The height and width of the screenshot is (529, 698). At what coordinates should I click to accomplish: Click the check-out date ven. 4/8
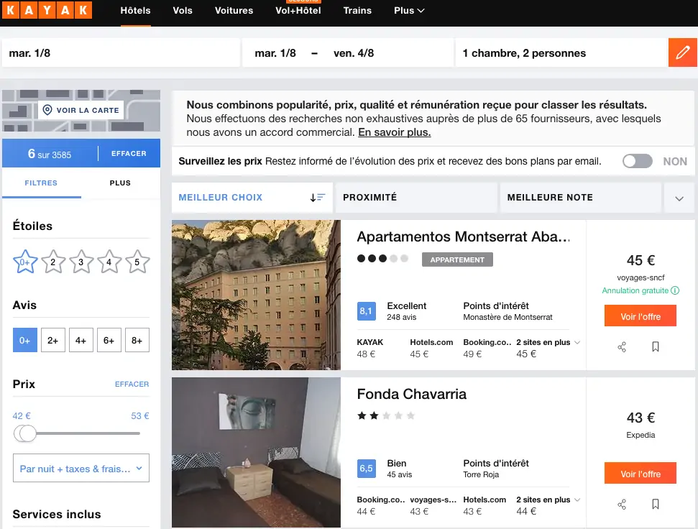point(354,53)
